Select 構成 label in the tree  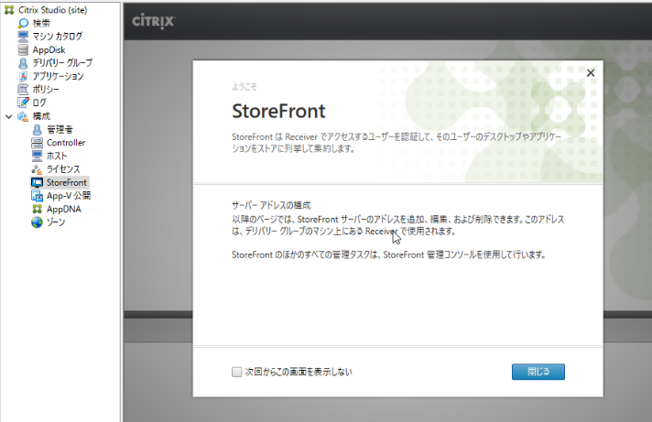click(x=41, y=116)
